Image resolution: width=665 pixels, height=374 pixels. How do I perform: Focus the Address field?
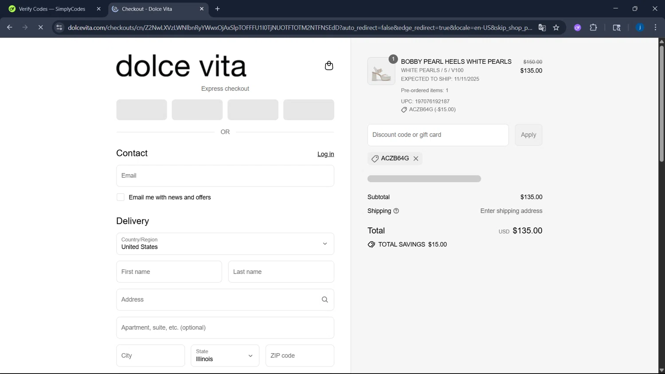[225, 300]
